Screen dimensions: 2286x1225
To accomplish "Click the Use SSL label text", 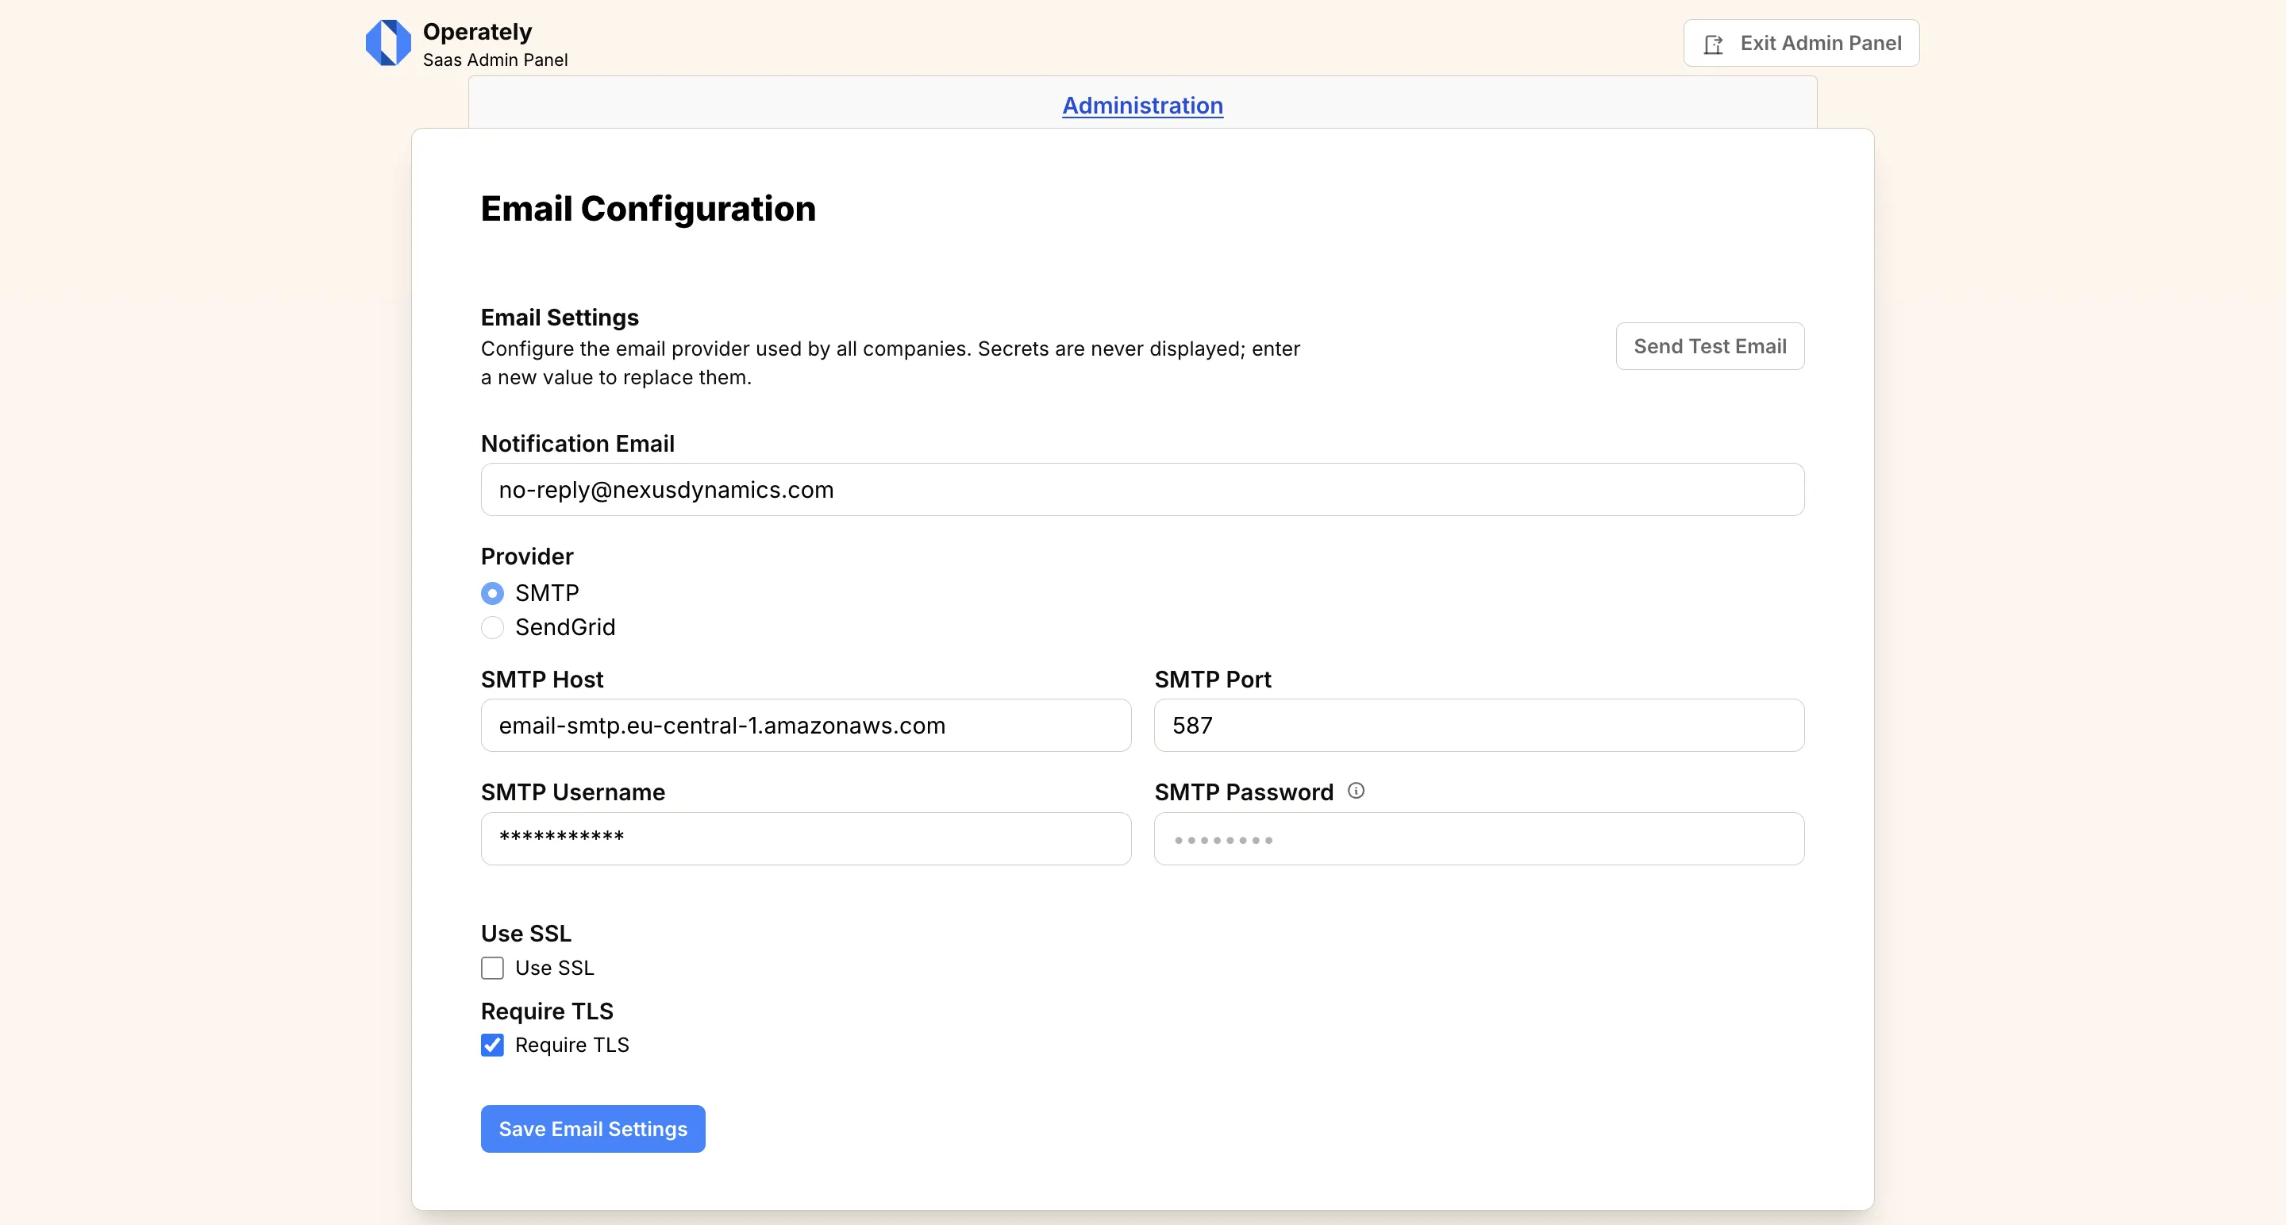I will [x=555, y=968].
